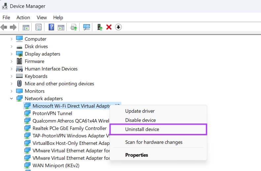The width and height of the screenshot is (261, 171).
Task: Select the Firmware category label
Action: click(x=34, y=61)
